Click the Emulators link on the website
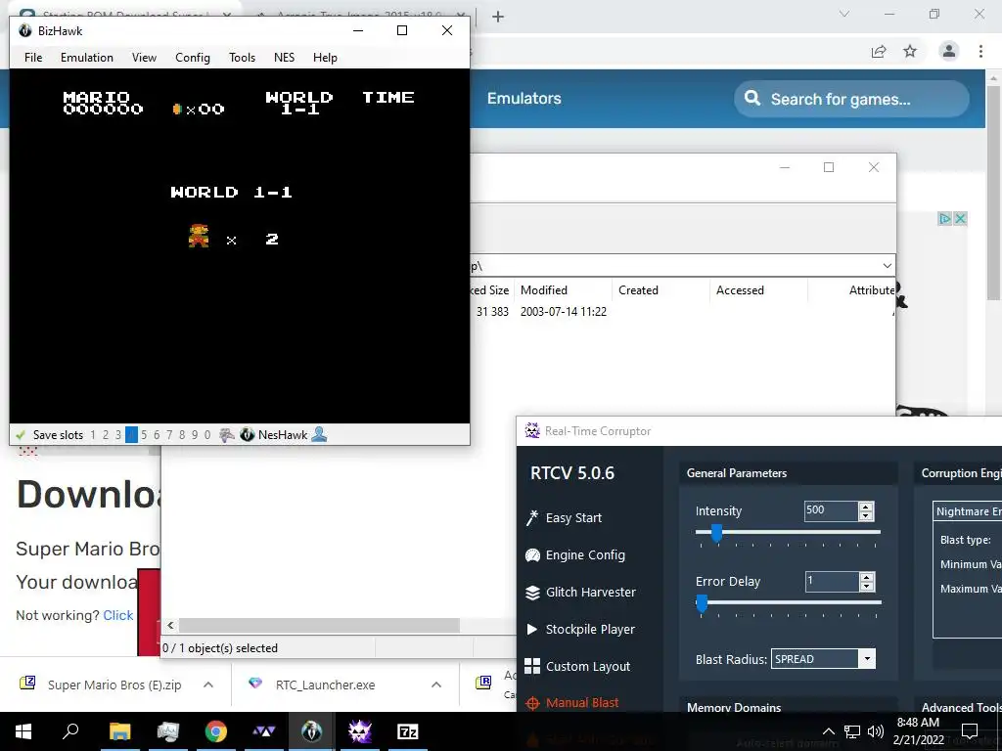 click(524, 99)
